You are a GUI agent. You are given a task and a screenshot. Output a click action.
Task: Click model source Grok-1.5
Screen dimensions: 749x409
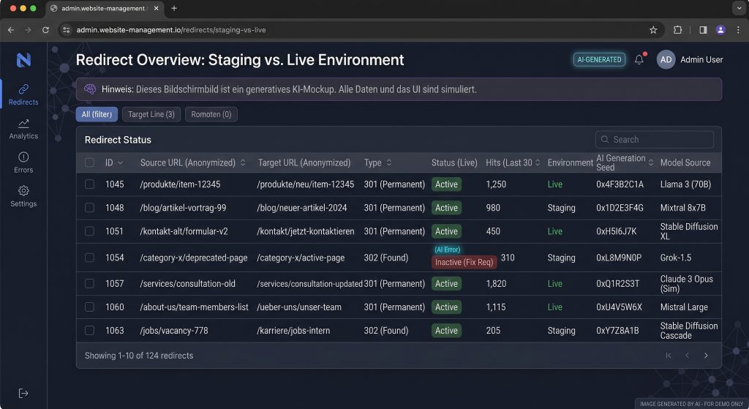[675, 258]
